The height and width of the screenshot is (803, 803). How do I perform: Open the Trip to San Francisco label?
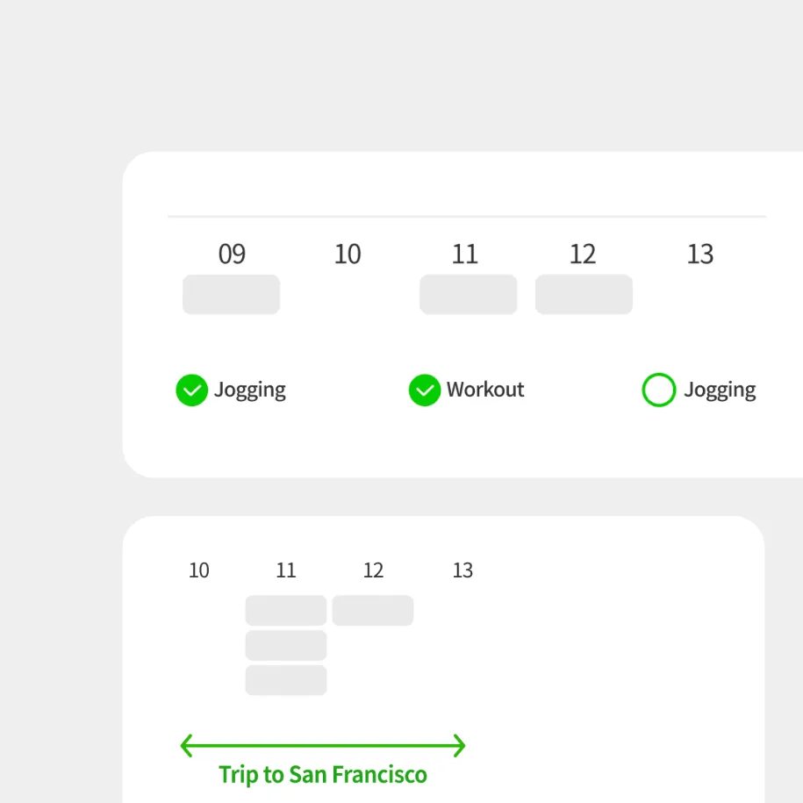323,775
